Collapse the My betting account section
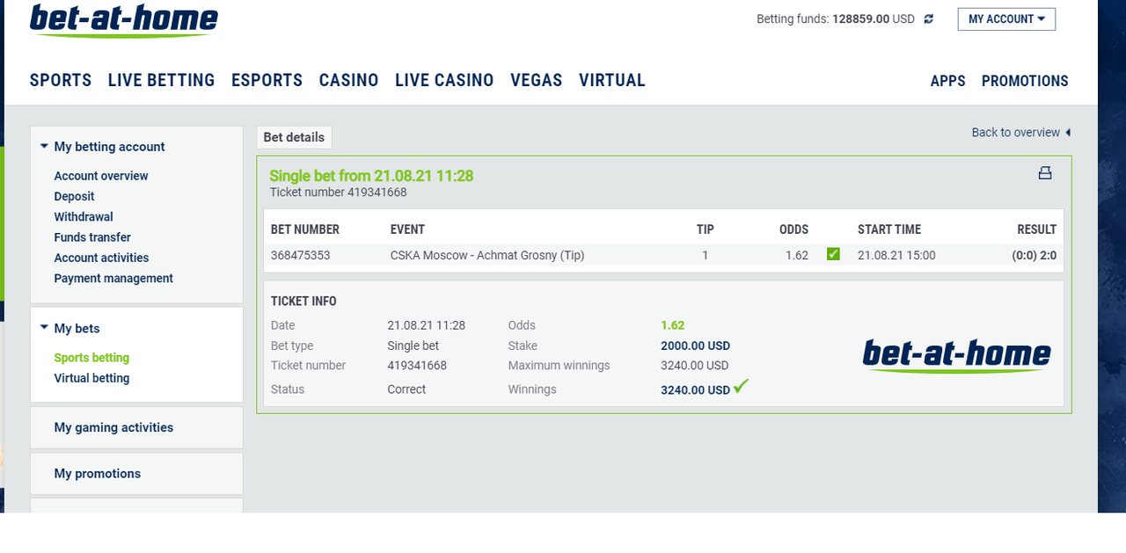 [x=44, y=147]
